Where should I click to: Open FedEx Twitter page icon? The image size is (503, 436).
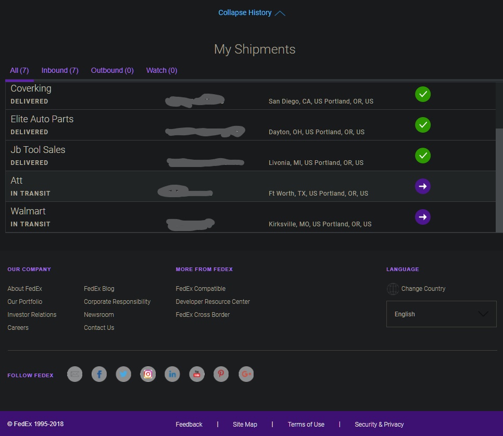[123, 374]
